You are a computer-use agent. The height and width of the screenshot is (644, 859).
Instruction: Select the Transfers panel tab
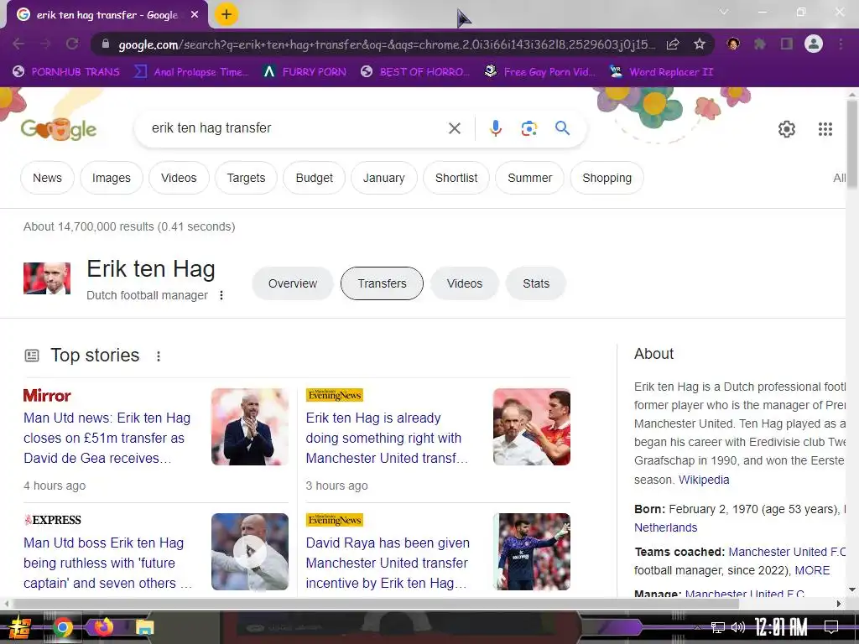pos(382,283)
